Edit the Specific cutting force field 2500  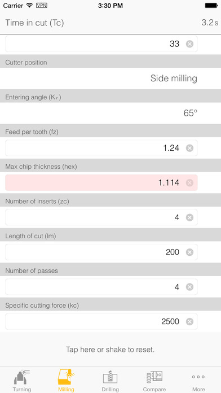[101, 321]
